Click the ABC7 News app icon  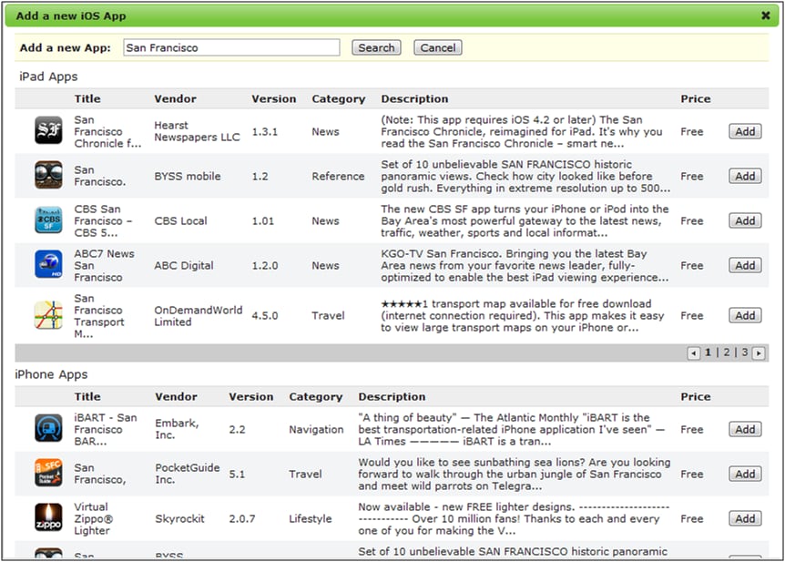48,264
